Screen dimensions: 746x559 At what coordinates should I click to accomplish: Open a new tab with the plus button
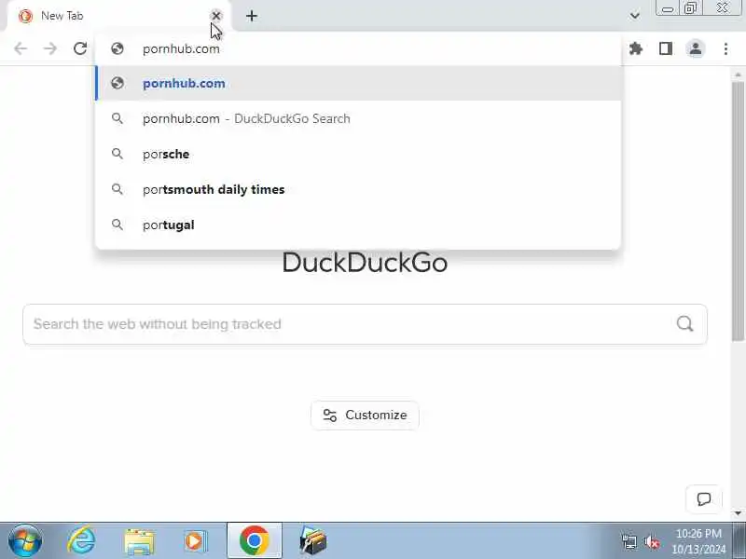coord(252,16)
